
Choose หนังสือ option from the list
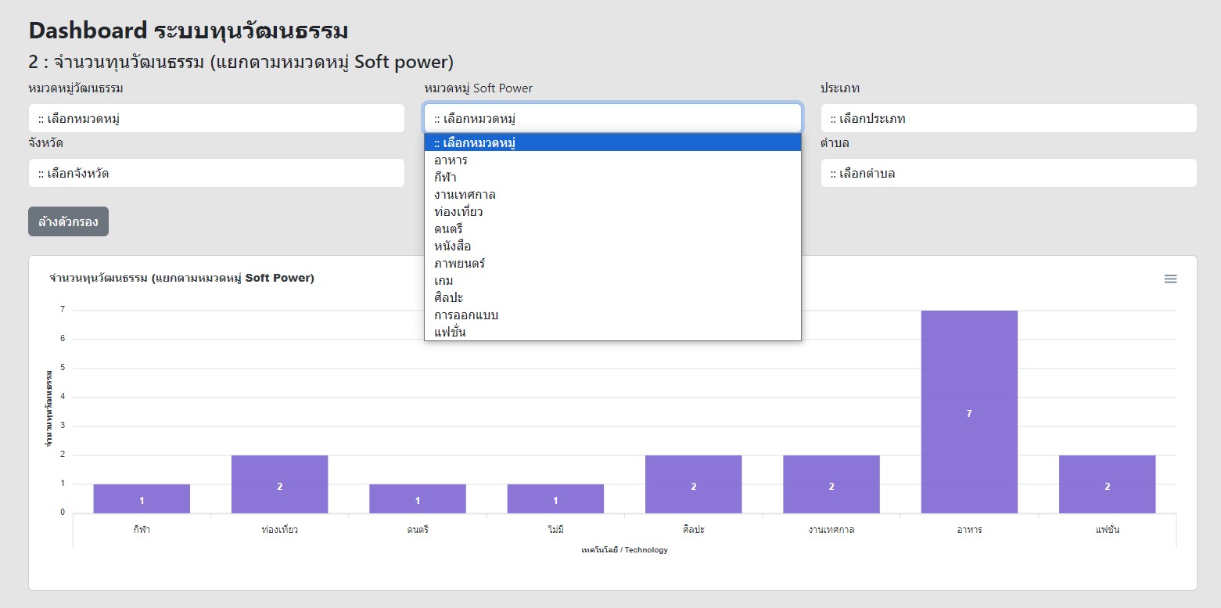coord(453,246)
